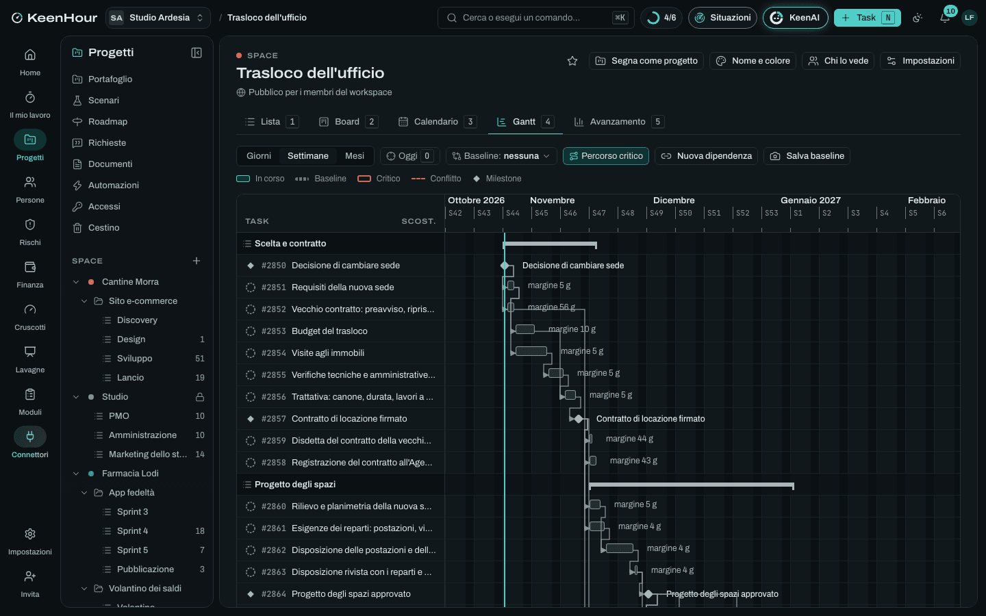This screenshot has width=986, height=616.
Task: Switch the timescale to Giorni
Action: [259, 156]
